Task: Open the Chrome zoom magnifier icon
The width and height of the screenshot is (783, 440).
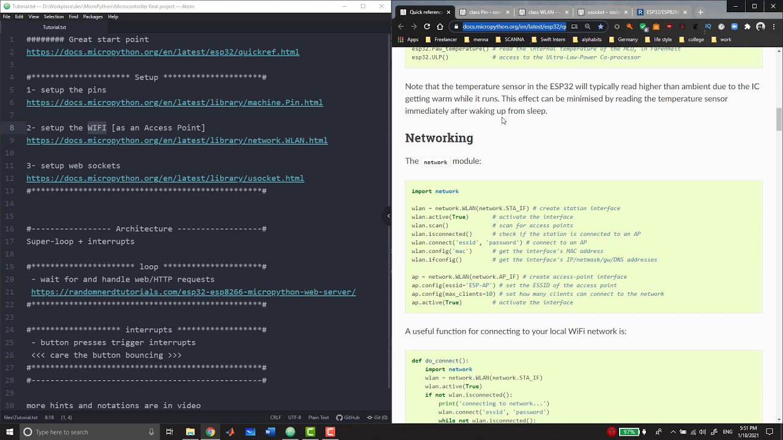Action: point(587,26)
